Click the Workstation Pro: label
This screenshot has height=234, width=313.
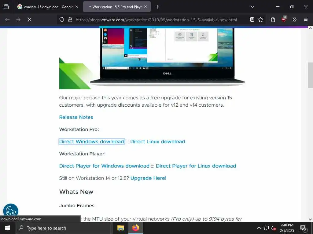[79, 129]
